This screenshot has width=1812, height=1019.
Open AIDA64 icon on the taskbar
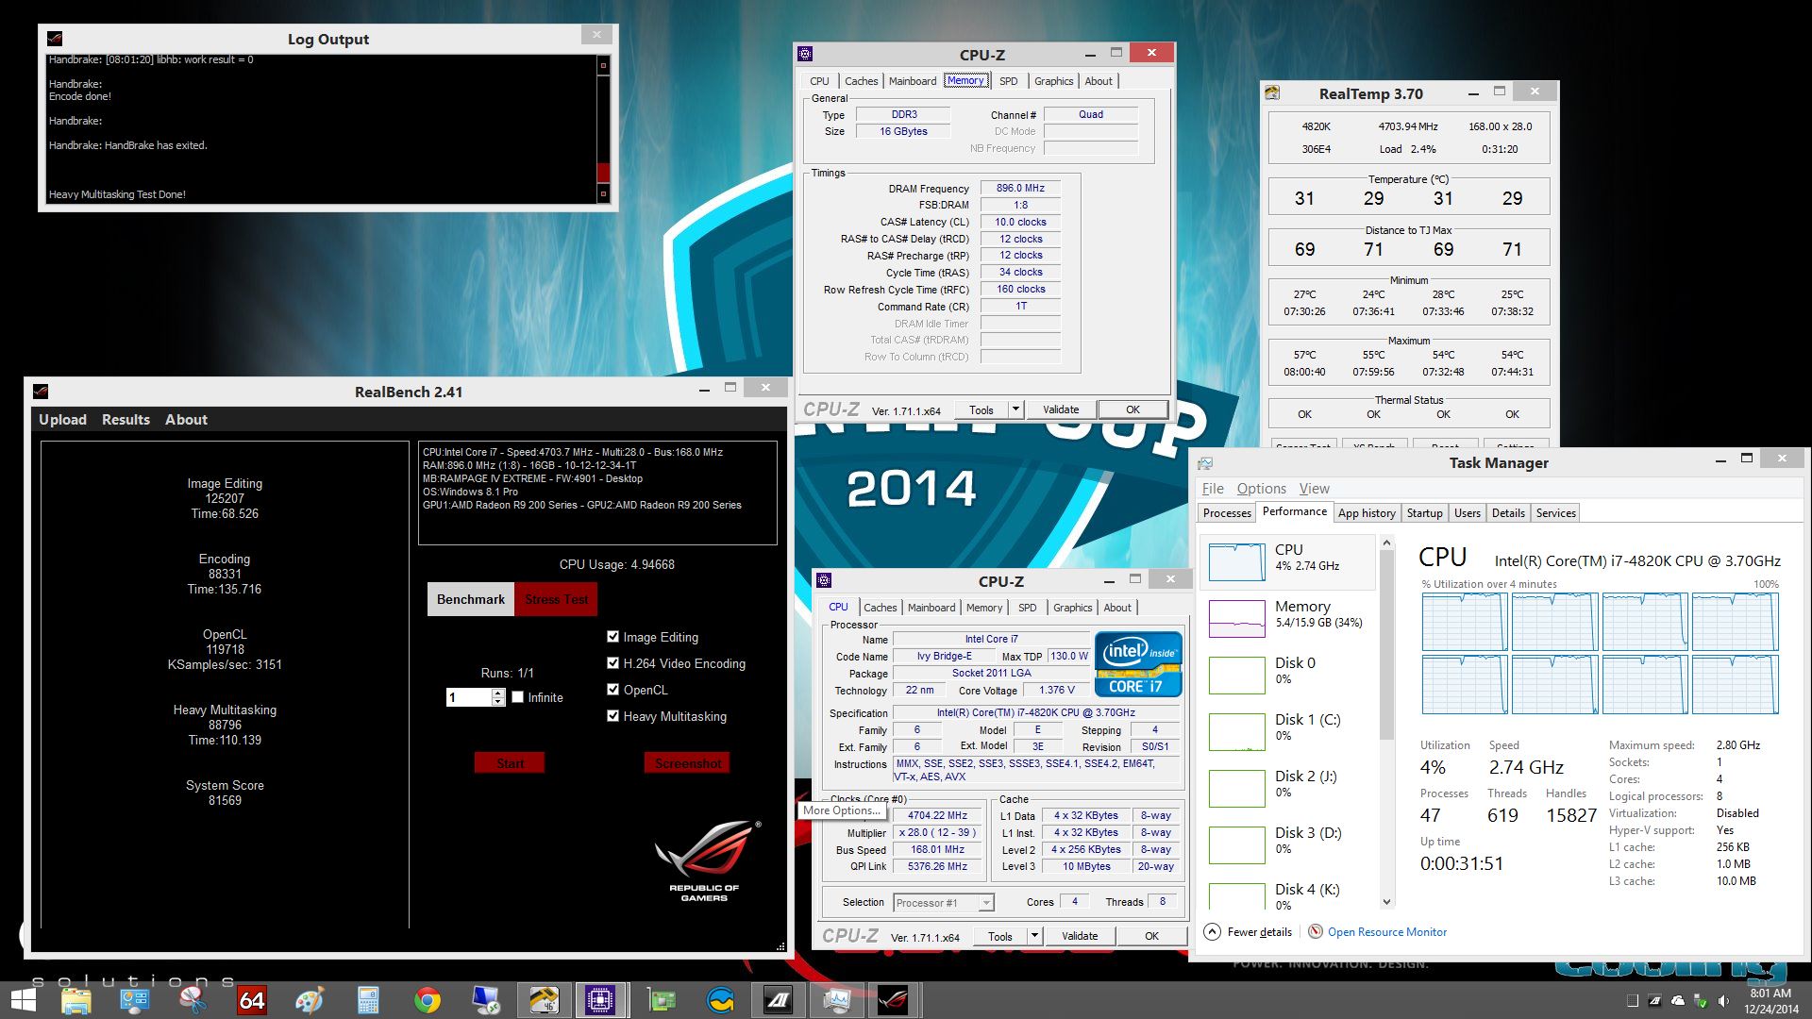252,999
